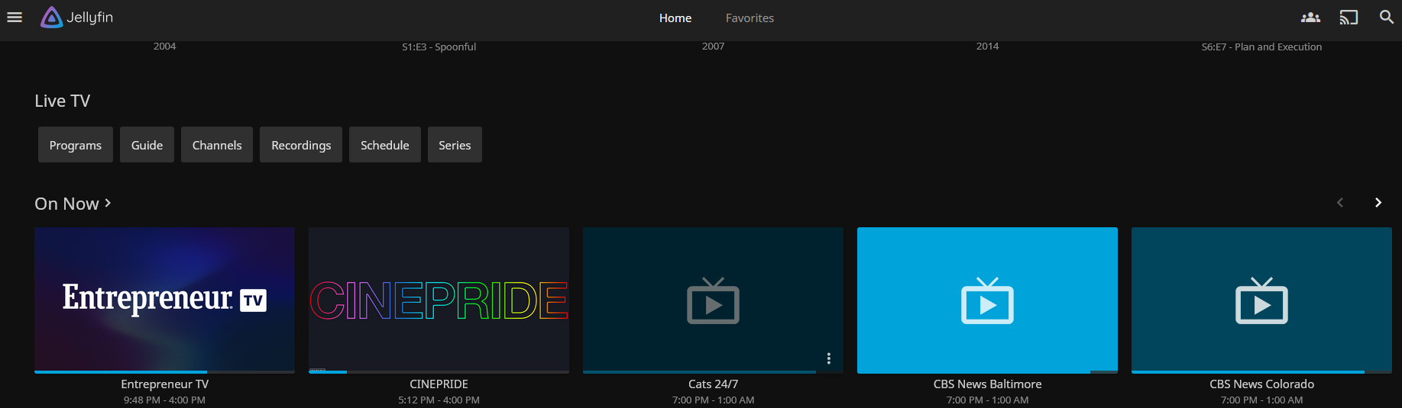Open the Channels button
The image size is (1402, 408).
tap(217, 145)
